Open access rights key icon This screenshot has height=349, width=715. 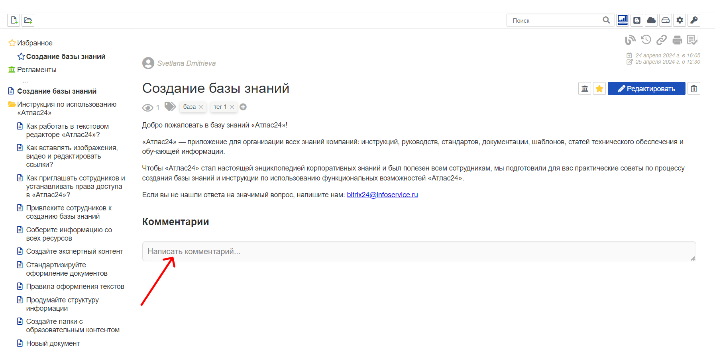(694, 20)
